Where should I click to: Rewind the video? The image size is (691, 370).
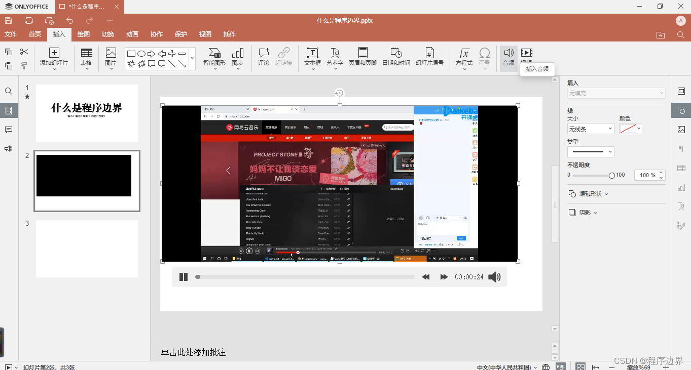coord(426,277)
